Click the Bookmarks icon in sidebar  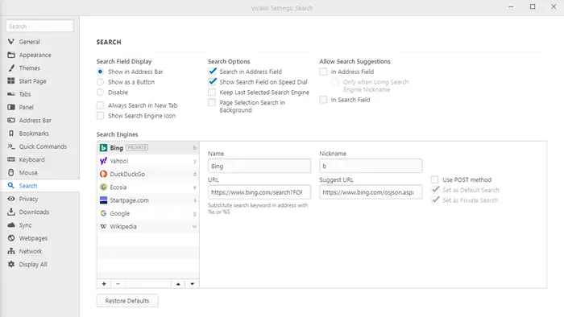[x=11, y=134]
